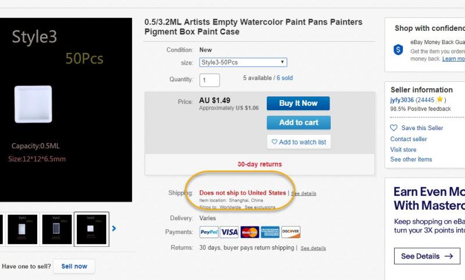The width and height of the screenshot is (465, 280).
Task: Add the item to your watch list
Action: click(x=299, y=142)
